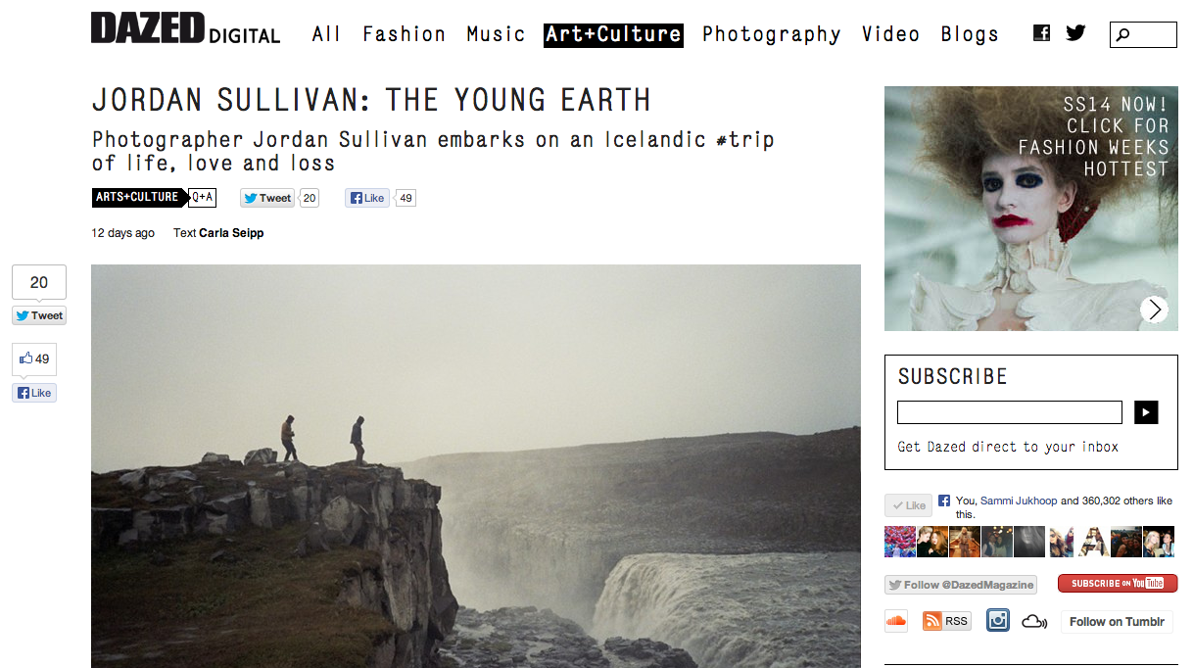Open the Fashion menu item

pos(405,34)
